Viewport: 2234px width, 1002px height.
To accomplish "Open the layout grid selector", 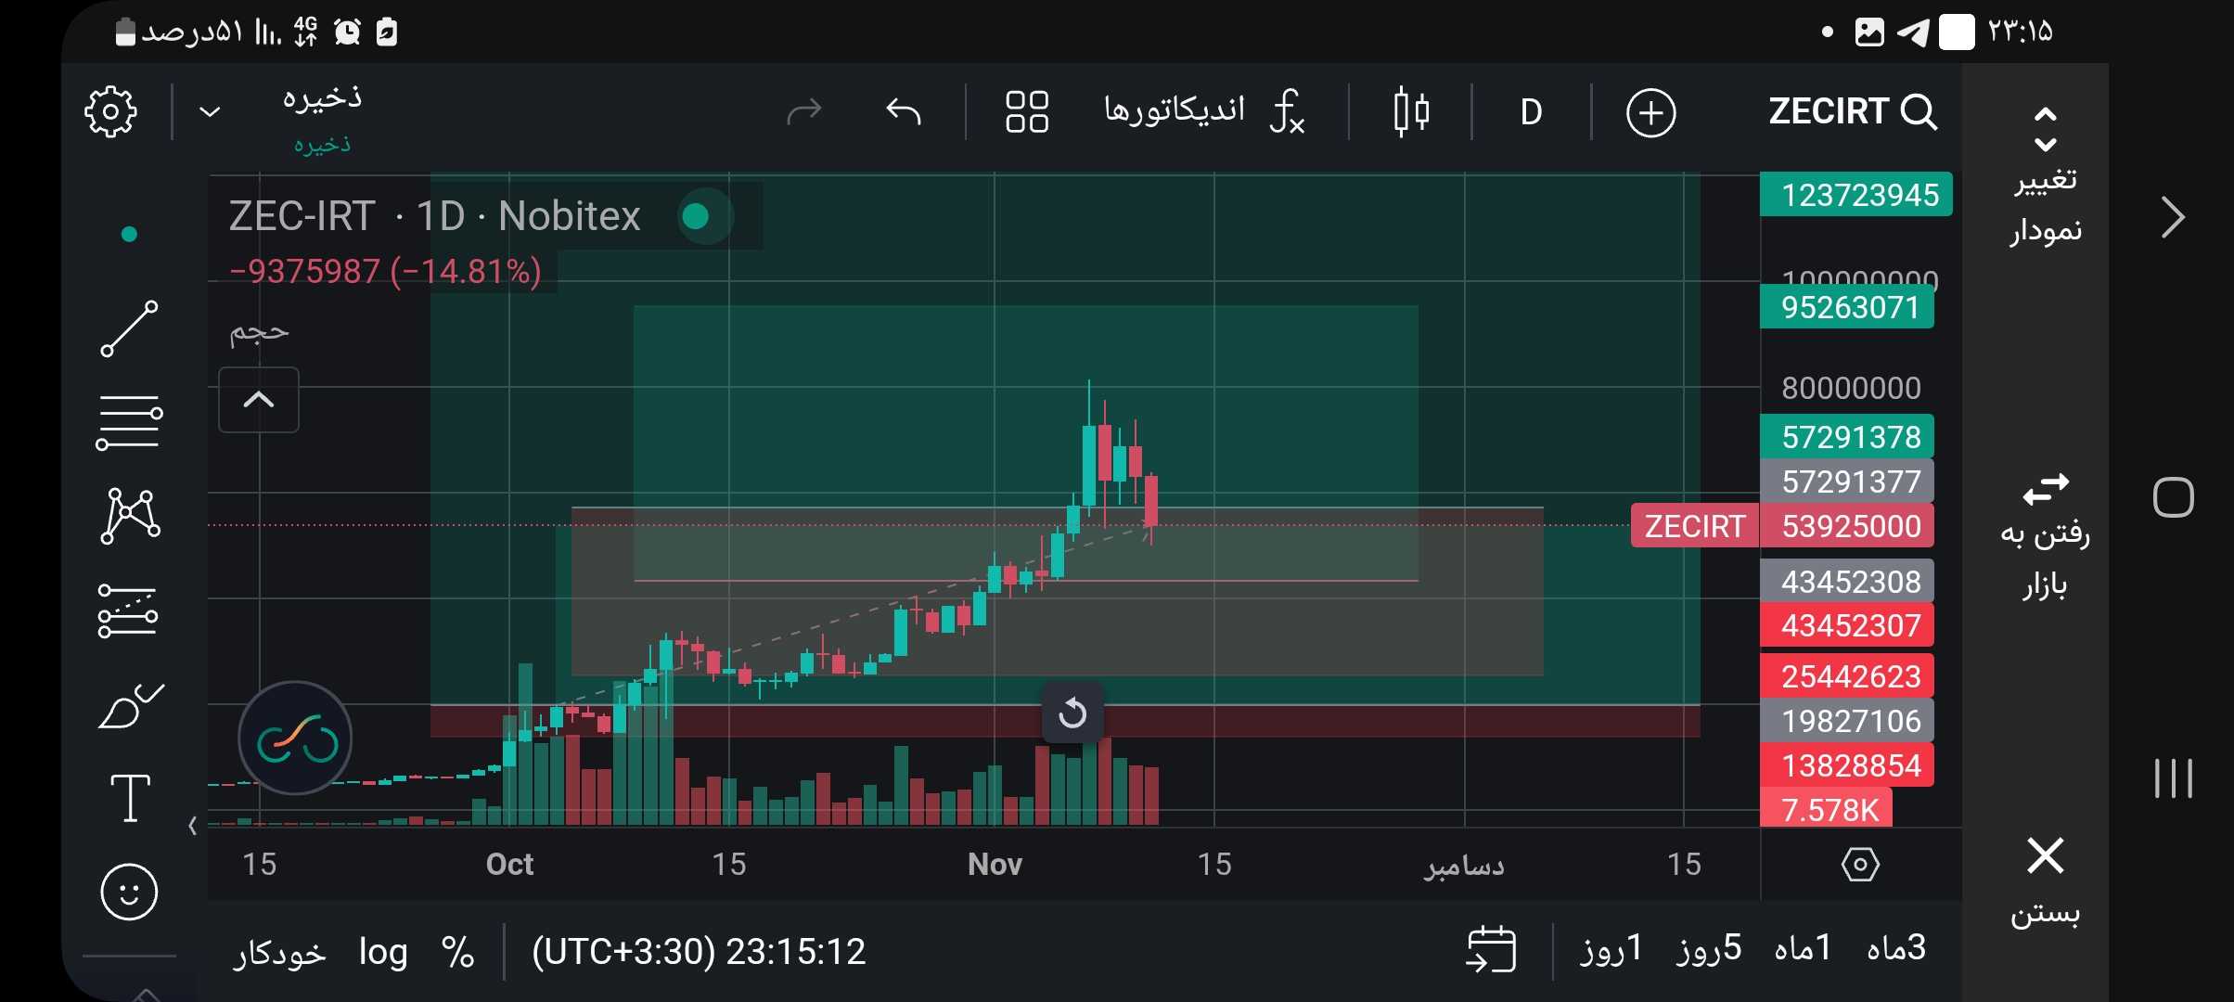I will click(1027, 112).
